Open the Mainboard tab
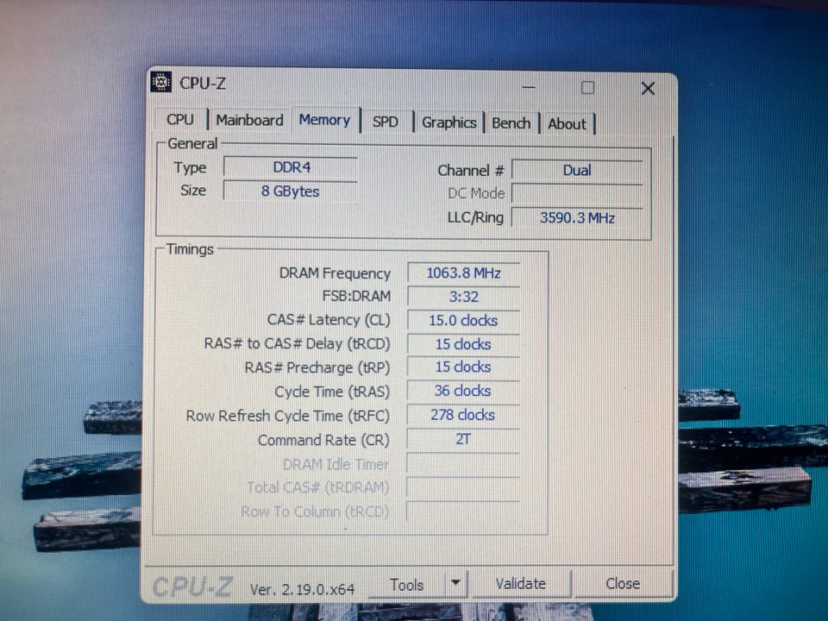Screen dimensions: 828x621 click(x=250, y=120)
